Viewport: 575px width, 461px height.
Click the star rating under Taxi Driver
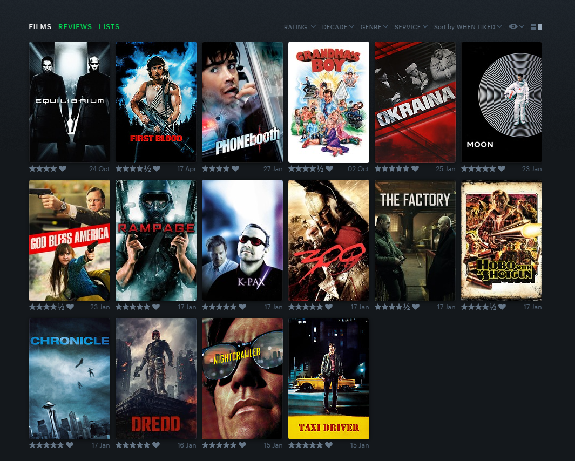306,445
